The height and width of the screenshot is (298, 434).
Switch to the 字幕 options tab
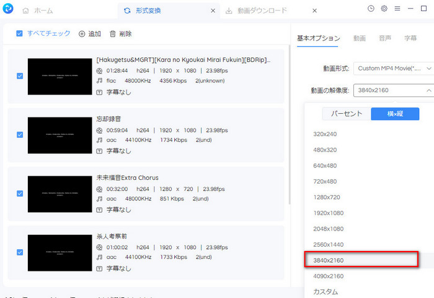[410, 38]
